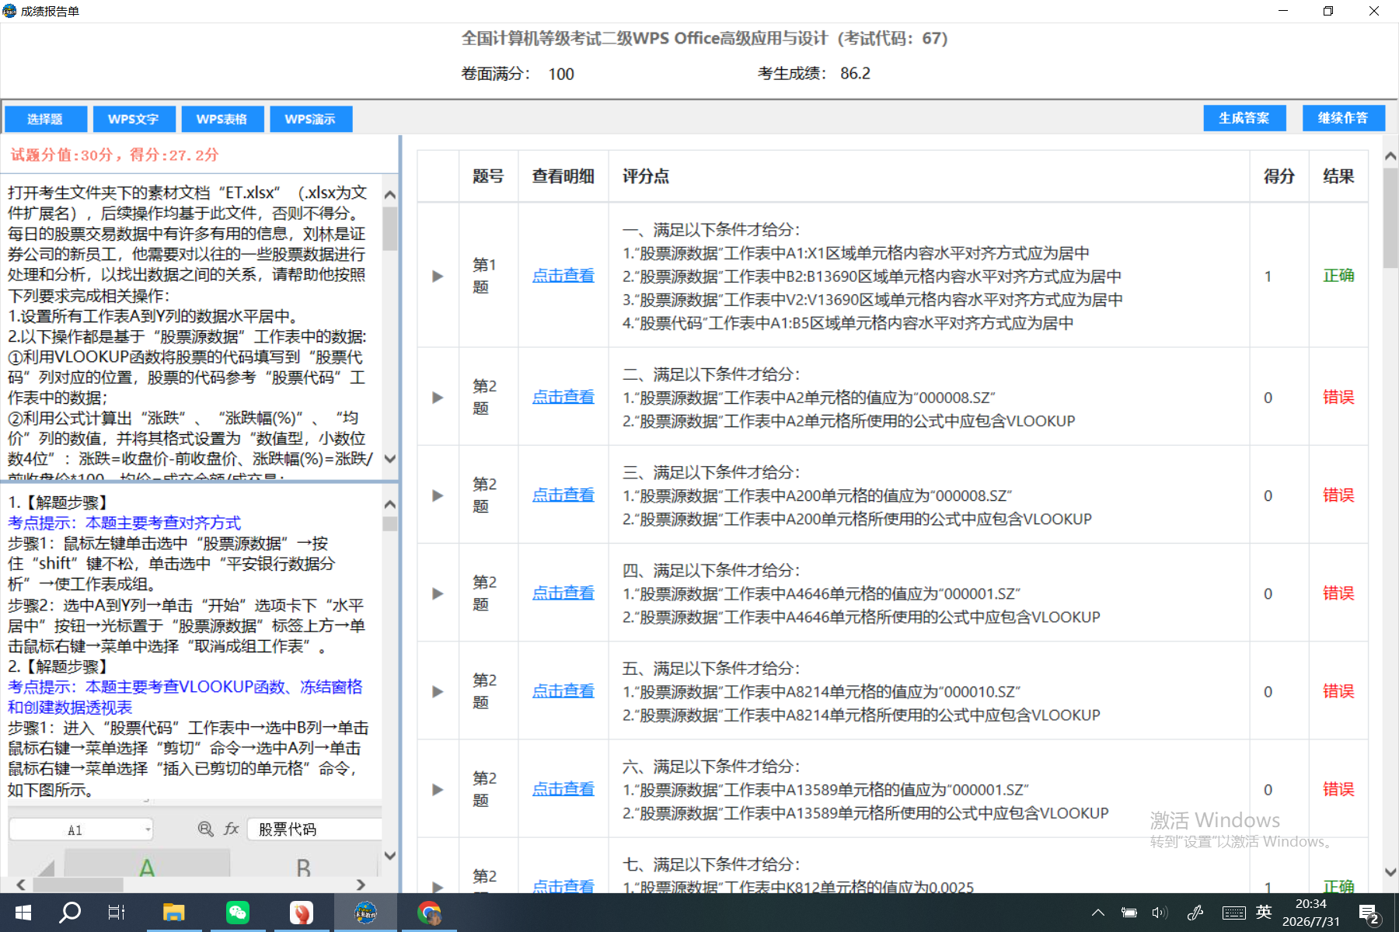The height and width of the screenshot is (932, 1399).
Task: Click the 错误 result in the A200 row
Action: coord(1338,495)
